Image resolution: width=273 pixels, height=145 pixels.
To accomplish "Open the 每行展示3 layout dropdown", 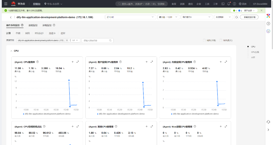I will pos(196,17).
